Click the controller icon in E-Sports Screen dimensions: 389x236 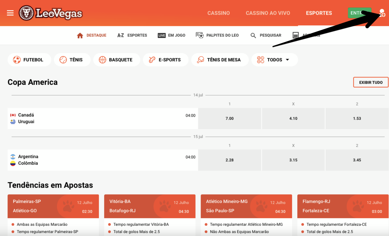pyautogui.click(x=152, y=60)
